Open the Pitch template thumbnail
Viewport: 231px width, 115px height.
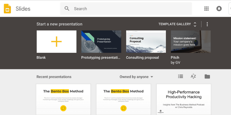click(x=191, y=42)
